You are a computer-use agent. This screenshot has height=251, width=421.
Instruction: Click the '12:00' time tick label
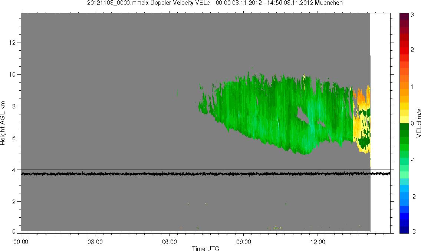[318, 242]
